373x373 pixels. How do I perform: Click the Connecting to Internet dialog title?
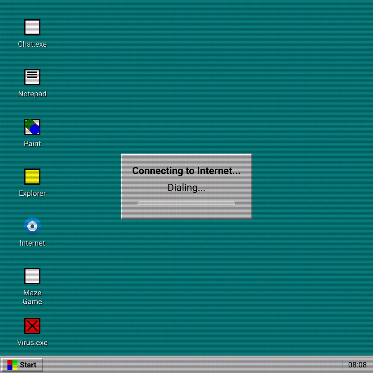[x=186, y=171]
